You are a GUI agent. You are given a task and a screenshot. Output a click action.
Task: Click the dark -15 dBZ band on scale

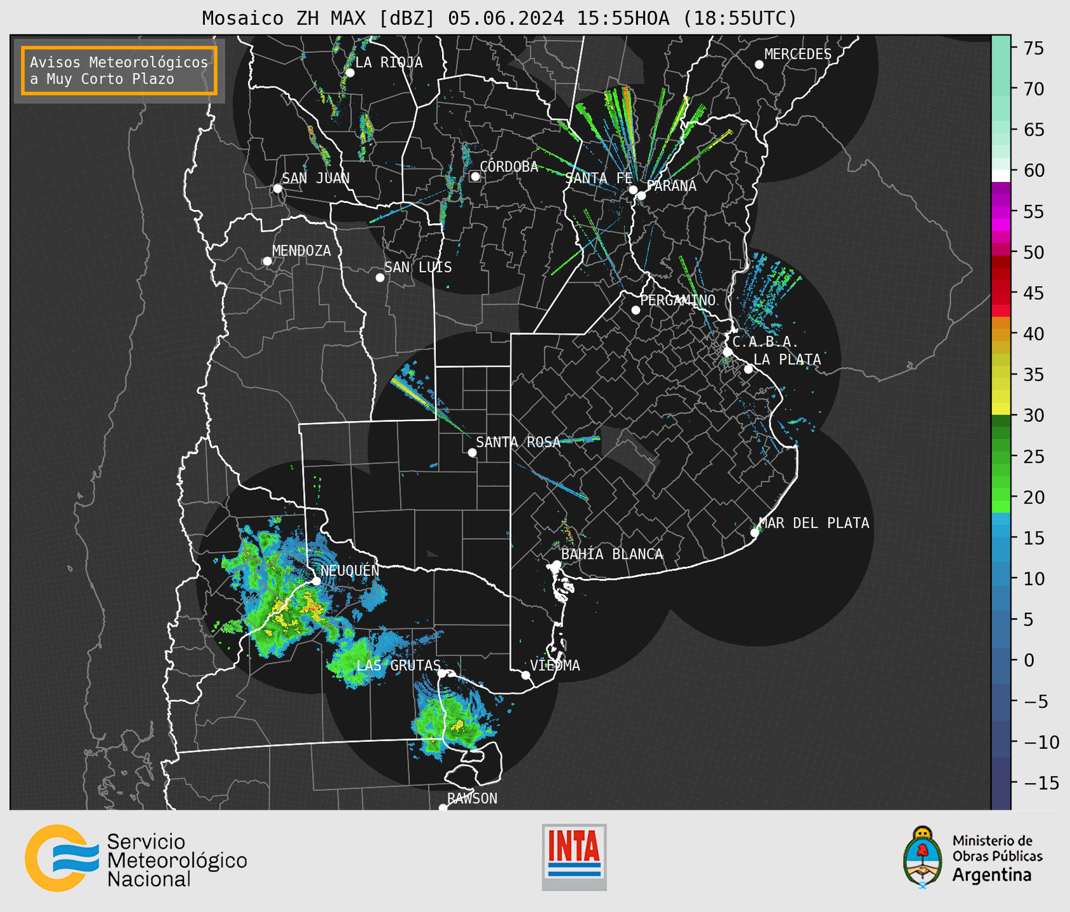pyautogui.click(x=1000, y=783)
